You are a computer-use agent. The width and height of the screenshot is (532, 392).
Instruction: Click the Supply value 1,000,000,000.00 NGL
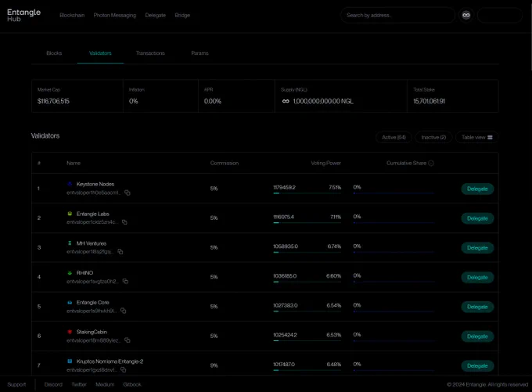click(x=323, y=101)
